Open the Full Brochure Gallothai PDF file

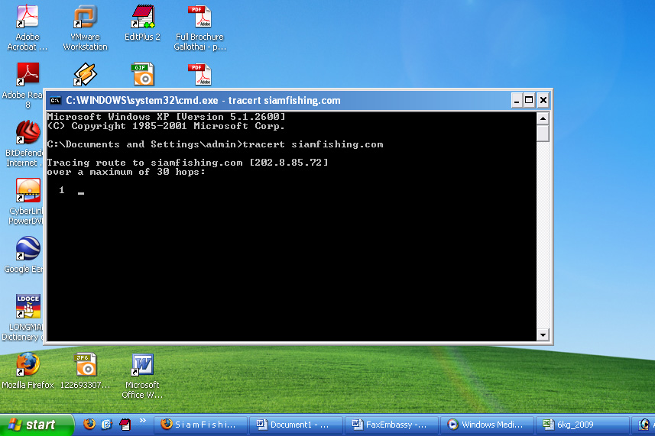point(199,27)
